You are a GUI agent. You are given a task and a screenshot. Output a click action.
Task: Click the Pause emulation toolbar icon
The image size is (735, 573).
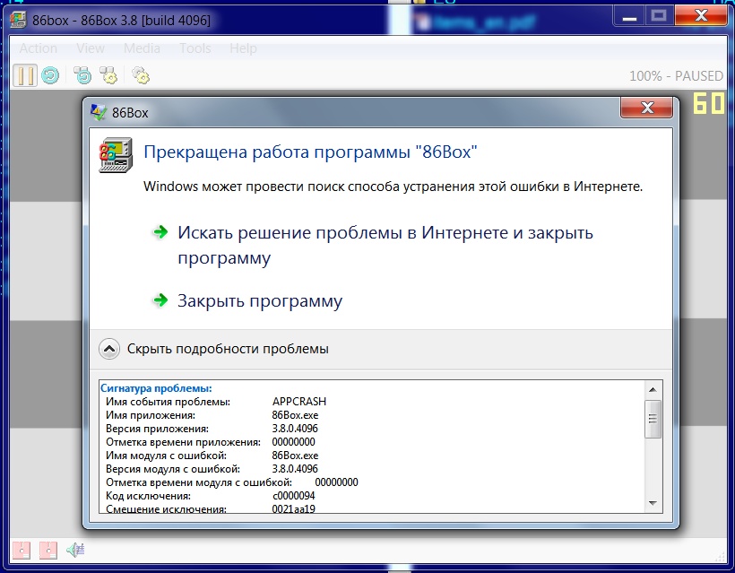[x=25, y=75]
